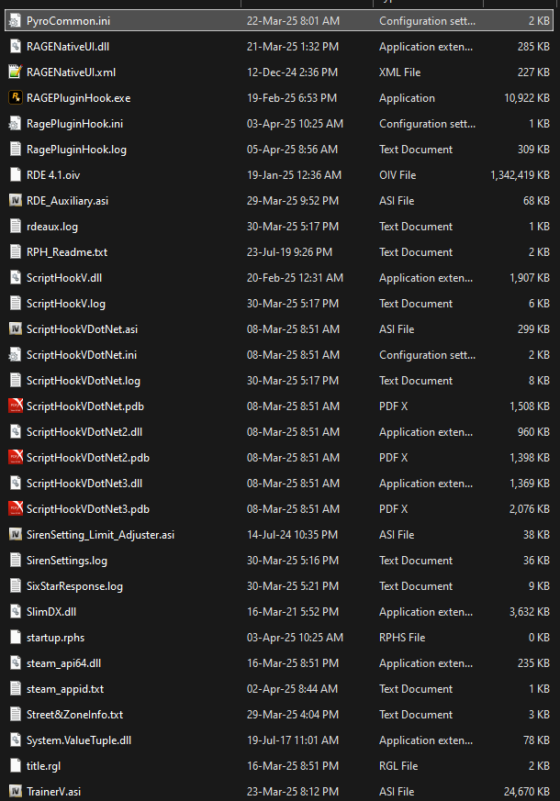Click the date 23-Jul-19 9:26 PM

pos(289,251)
